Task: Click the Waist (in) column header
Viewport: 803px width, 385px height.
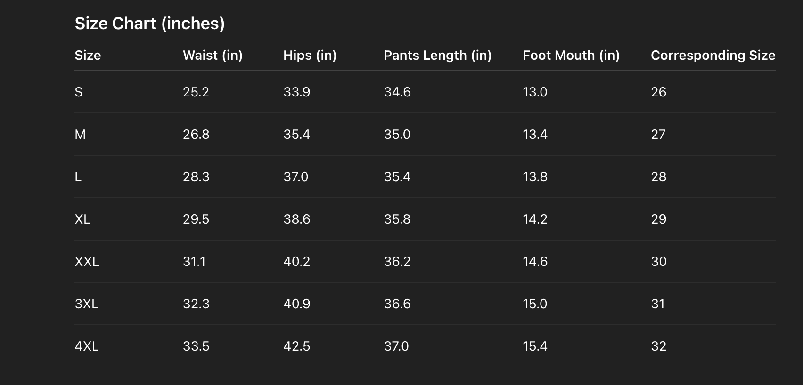Action: 213,56
